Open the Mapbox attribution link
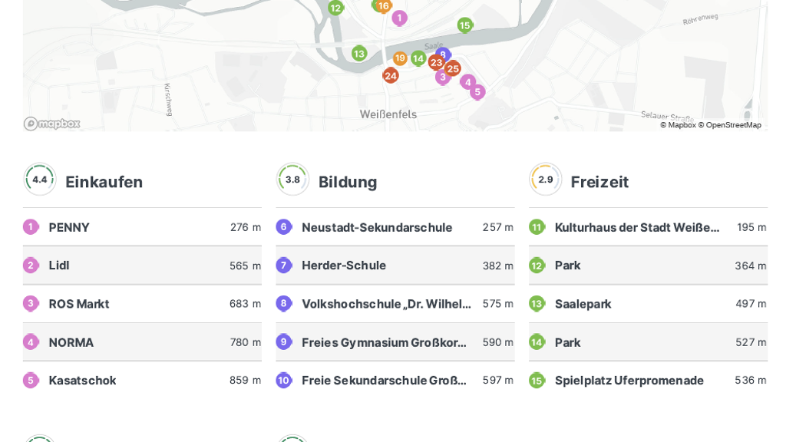This screenshot has height=442, width=786. click(x=678, y=125)
